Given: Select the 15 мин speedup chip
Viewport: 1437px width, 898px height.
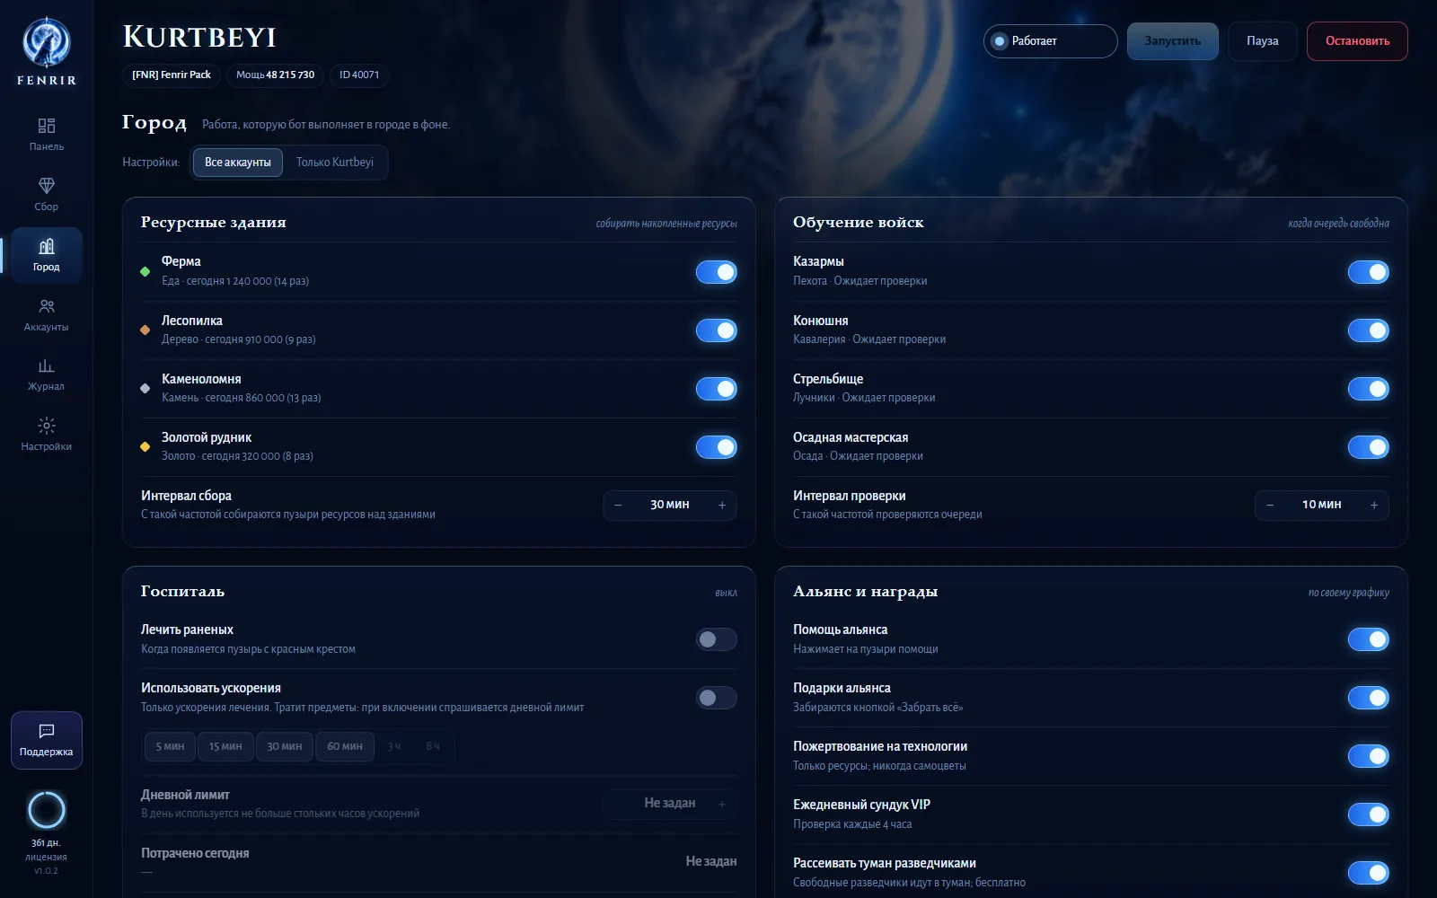Looking at the screenshot, I should pyautogui.click(x=225, y=746).
